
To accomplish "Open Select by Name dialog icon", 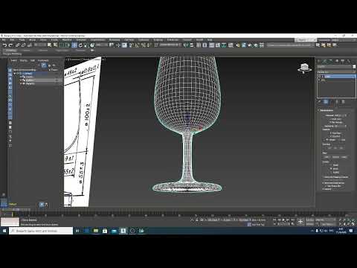I will 55,45.
